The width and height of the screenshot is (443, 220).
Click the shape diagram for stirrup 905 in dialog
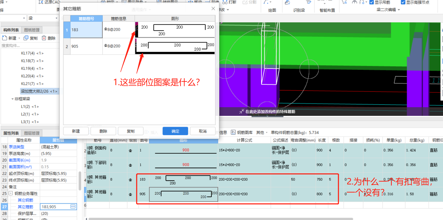point(175,46)
